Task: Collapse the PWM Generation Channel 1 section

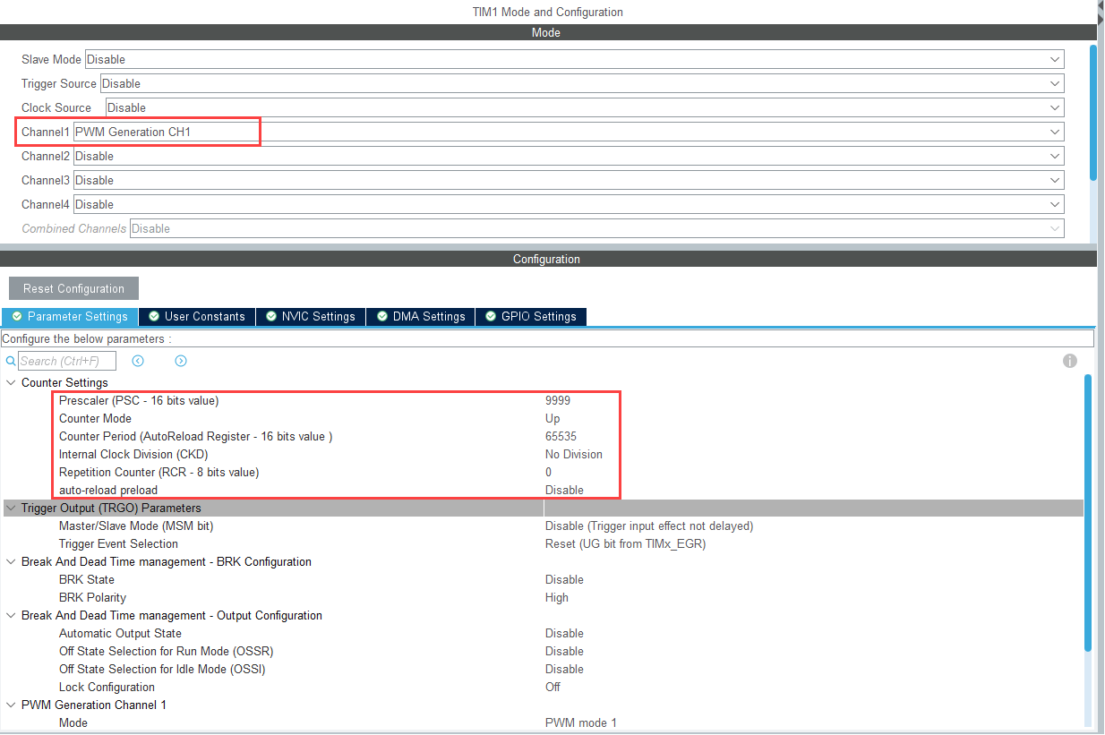Action: click(x=11, y=705)
